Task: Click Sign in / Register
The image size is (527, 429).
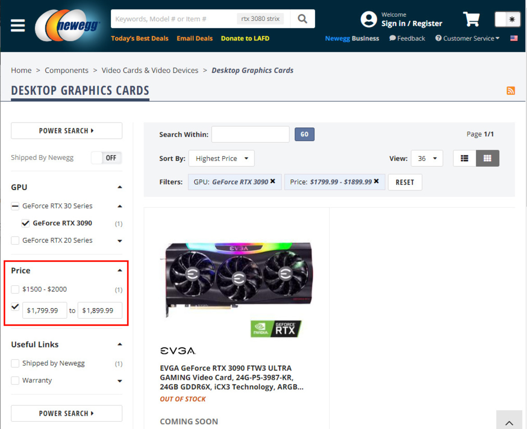Action: coord(412,23)
